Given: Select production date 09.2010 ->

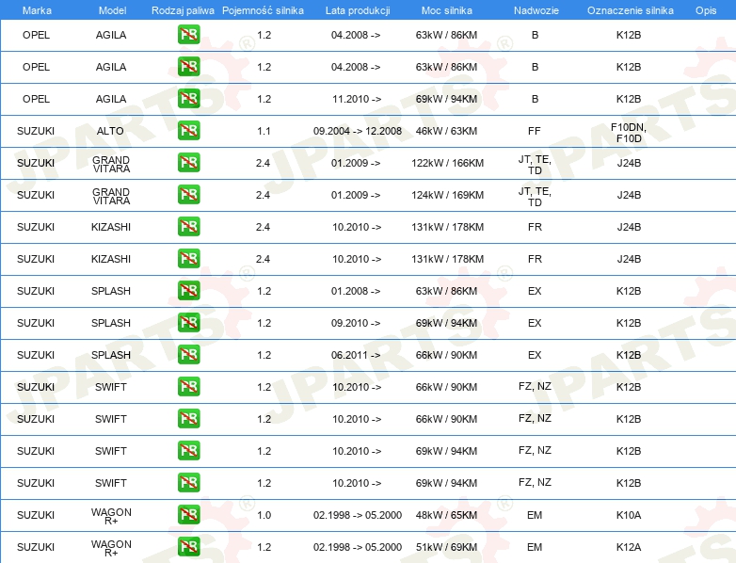Looking at the screenshot, I should (x=356, y=323).
